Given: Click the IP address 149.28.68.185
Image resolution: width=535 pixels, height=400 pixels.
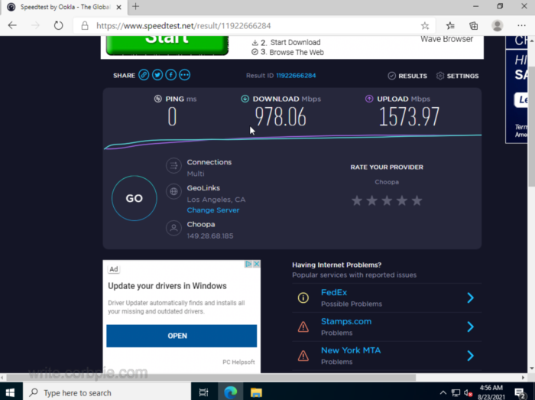Looking at the screenshot, I should tap(210, 236).
